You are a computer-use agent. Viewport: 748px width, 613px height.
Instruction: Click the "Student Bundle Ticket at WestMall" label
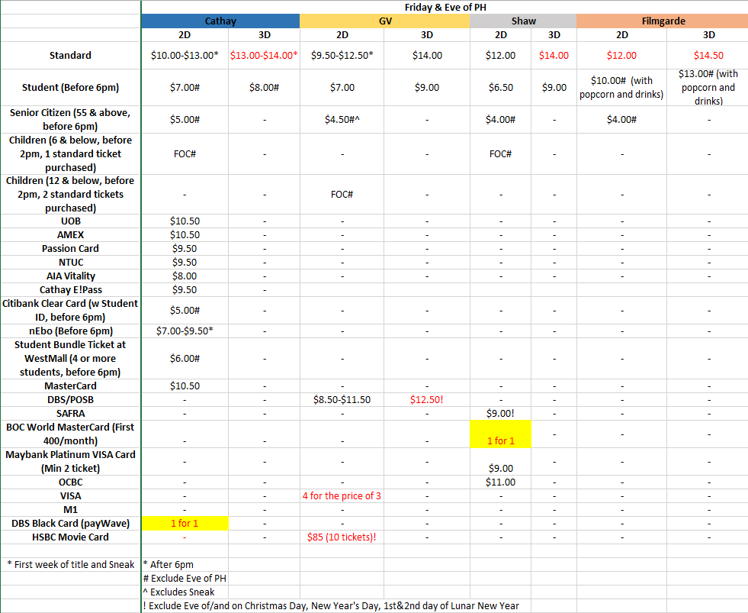click(70, 358)
